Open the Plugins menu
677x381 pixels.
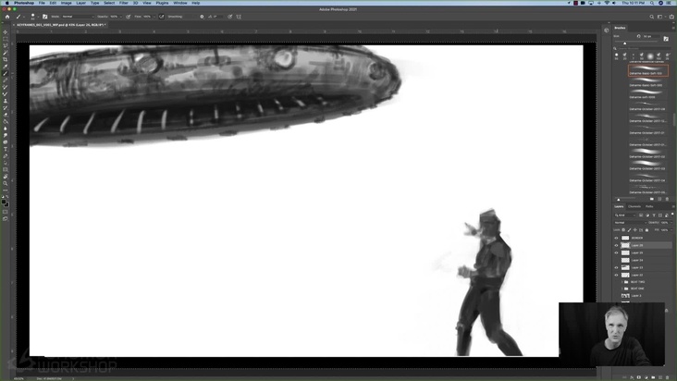click(163, 3)
